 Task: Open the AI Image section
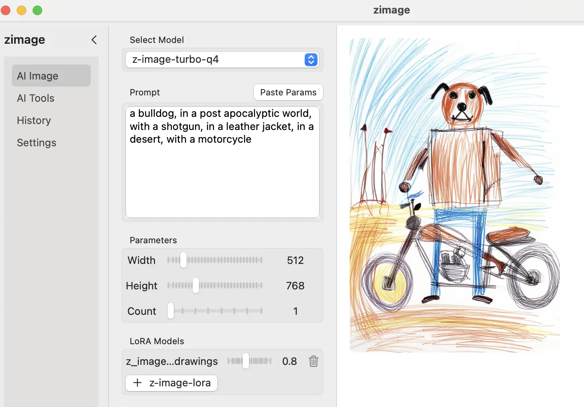[51, 76]
